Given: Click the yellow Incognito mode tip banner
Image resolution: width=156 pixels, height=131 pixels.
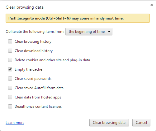Looking at the screenshot, I should pos(78,18).
